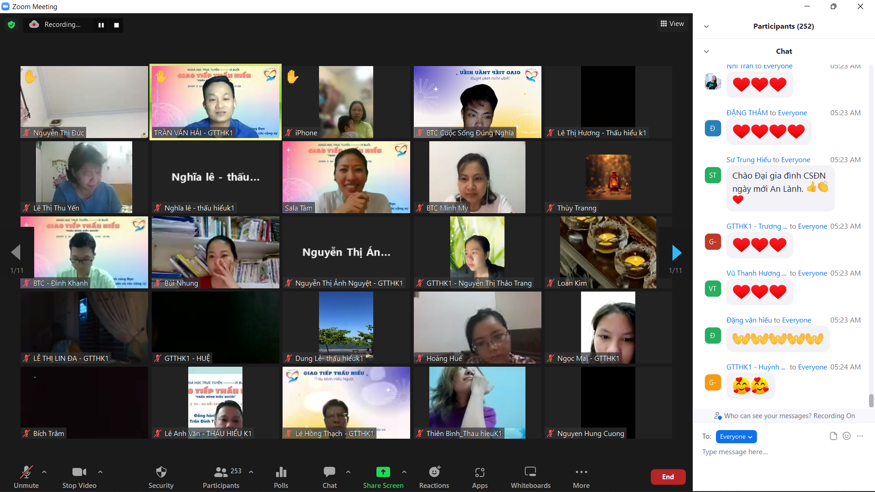Open the Apps icon
The width and height of the screenshot is (875, 492).
click(479, 472)
